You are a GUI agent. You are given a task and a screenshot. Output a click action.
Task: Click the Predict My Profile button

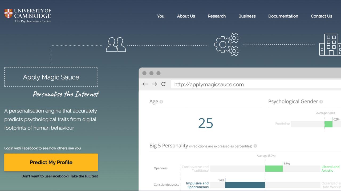coord(51,162)
